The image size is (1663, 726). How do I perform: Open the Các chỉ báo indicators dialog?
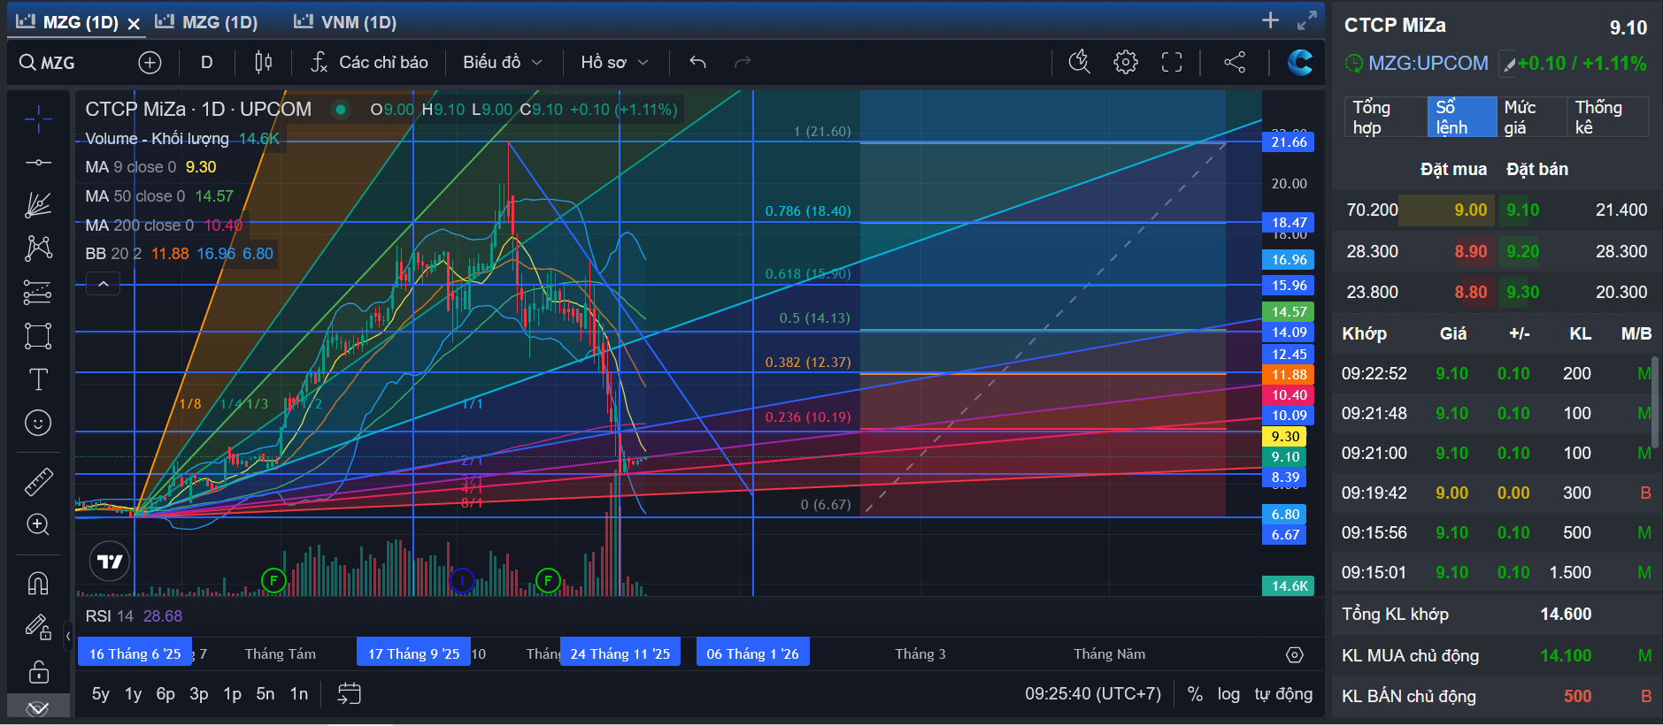(x=369, y=63)
